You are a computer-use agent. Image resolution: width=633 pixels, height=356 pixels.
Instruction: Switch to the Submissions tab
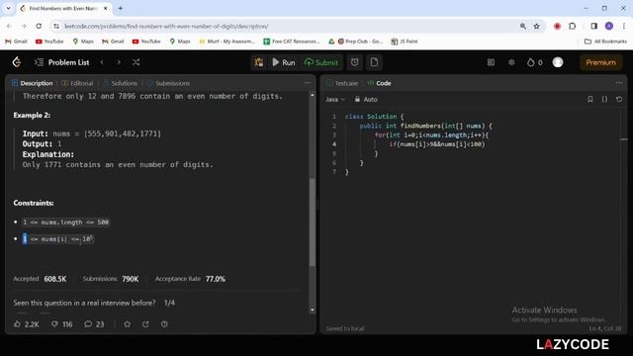coord(168,83)
